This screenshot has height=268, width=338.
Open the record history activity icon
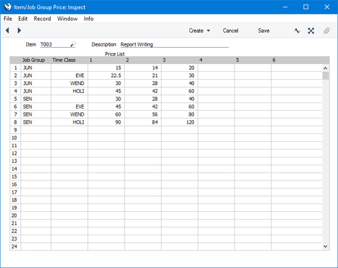[x=297, y=31]
